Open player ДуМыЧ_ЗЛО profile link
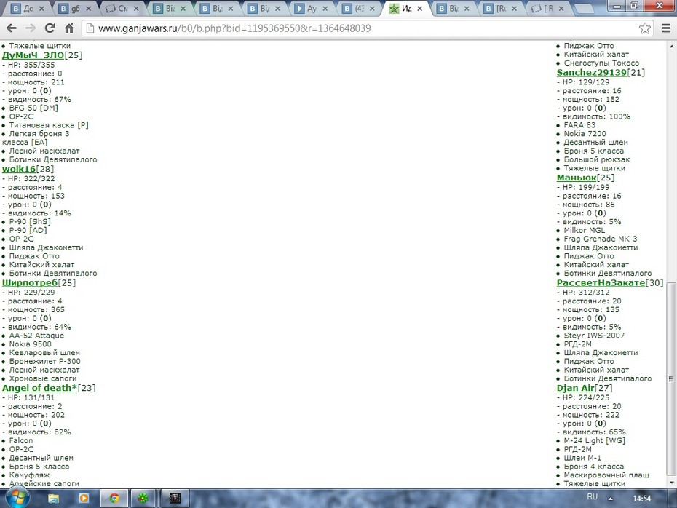 click(33, 55)
